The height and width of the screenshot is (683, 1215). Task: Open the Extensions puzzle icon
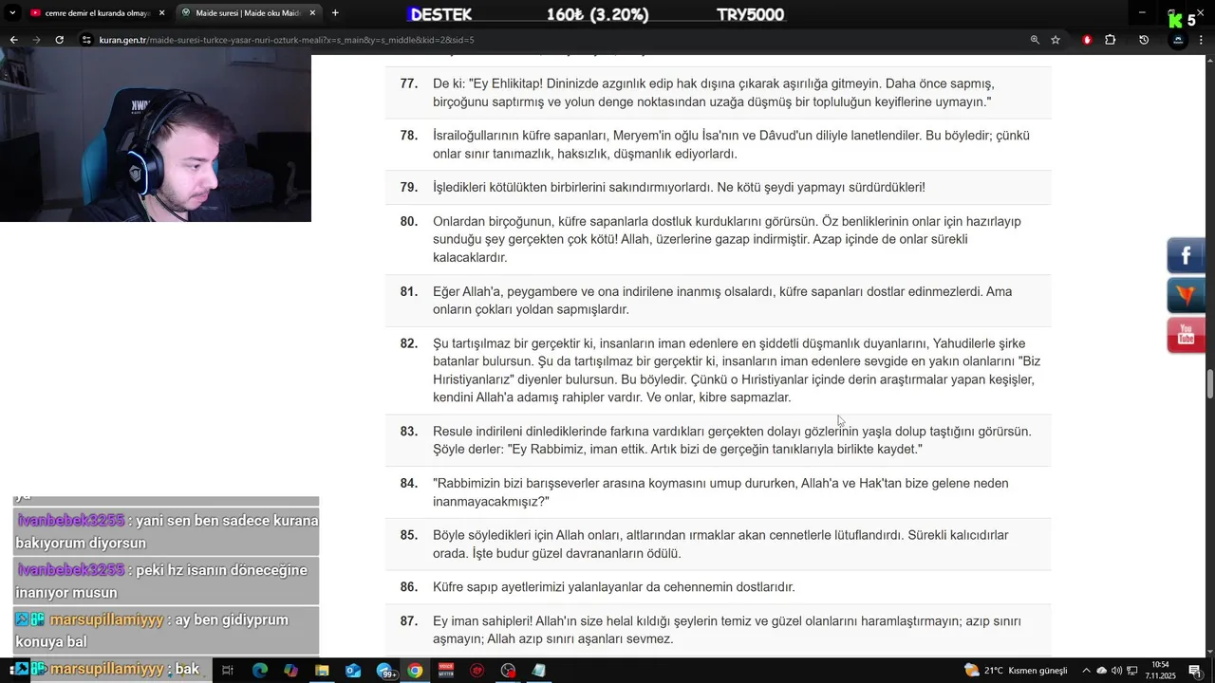[x=1111, y=40]
